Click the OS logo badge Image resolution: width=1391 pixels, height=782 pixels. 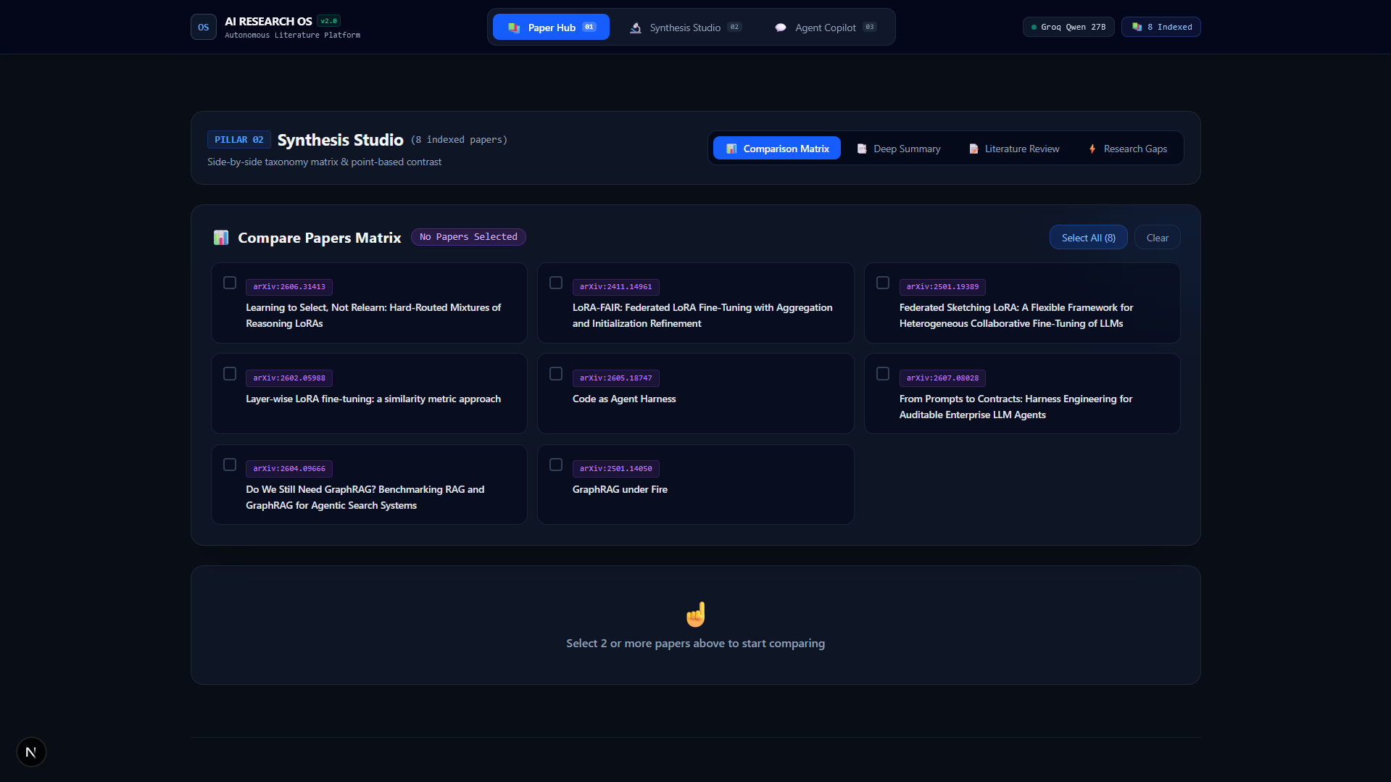coord(204,28)
